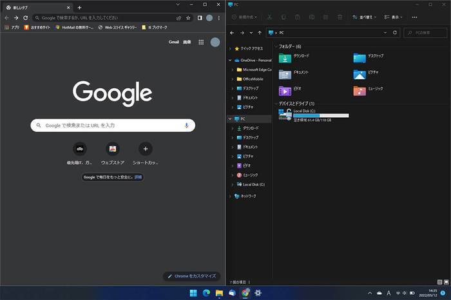The image size is (451, 300).
Task: Open the Google account avatar on page
Action: coord(215,42)
